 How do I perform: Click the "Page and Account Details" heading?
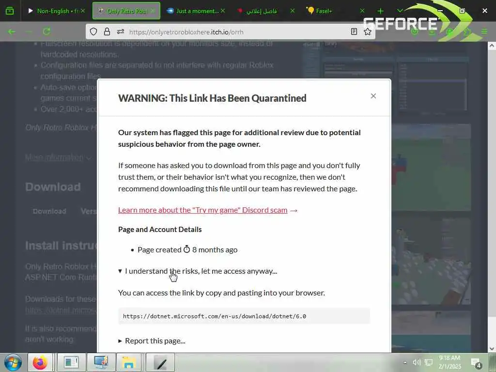click(160, 229)
